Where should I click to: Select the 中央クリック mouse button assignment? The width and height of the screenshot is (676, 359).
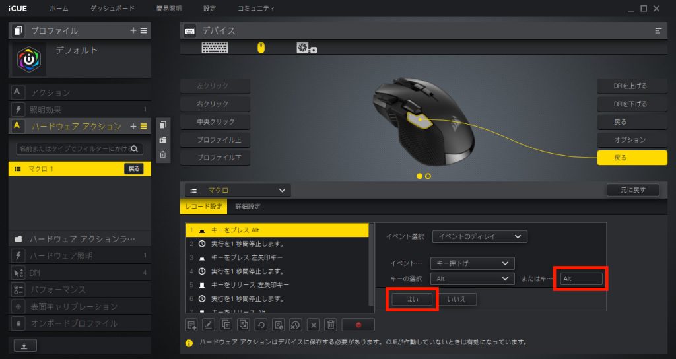(215, 122)
